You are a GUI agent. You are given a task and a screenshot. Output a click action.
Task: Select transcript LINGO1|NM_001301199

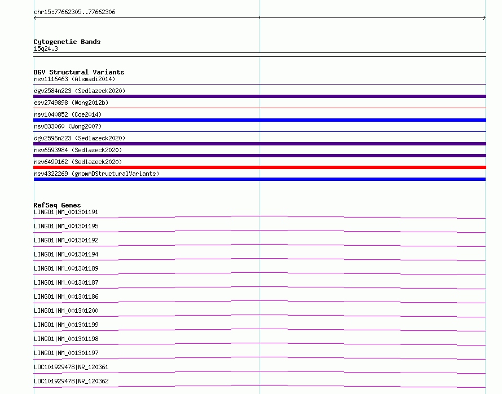coord(66,325)
